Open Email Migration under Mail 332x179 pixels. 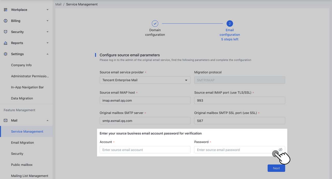[22, 143]
